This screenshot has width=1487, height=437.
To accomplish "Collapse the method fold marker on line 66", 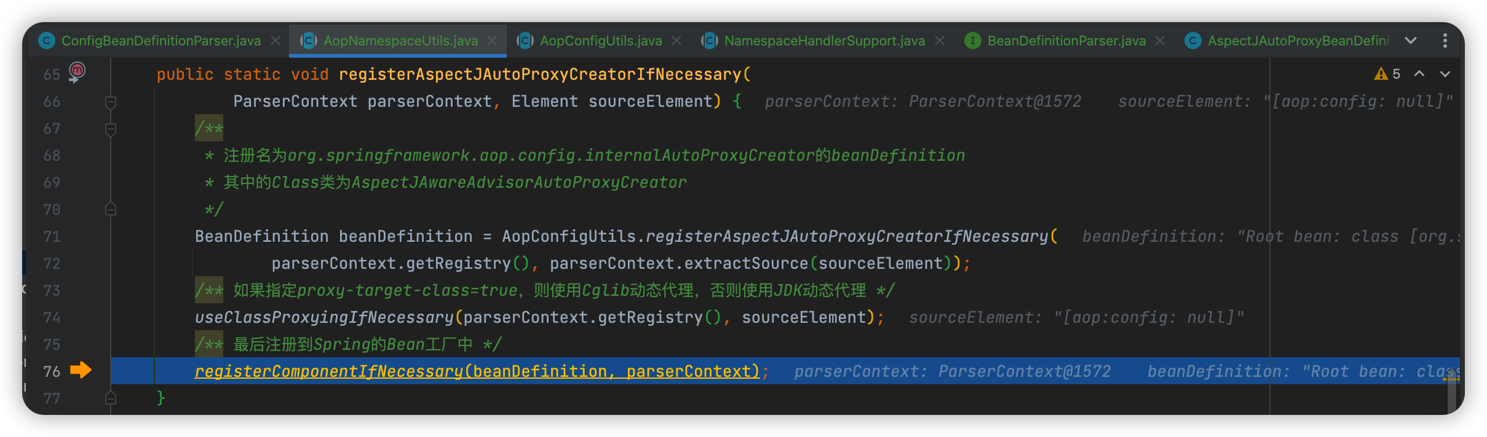I will coord(111,102).
